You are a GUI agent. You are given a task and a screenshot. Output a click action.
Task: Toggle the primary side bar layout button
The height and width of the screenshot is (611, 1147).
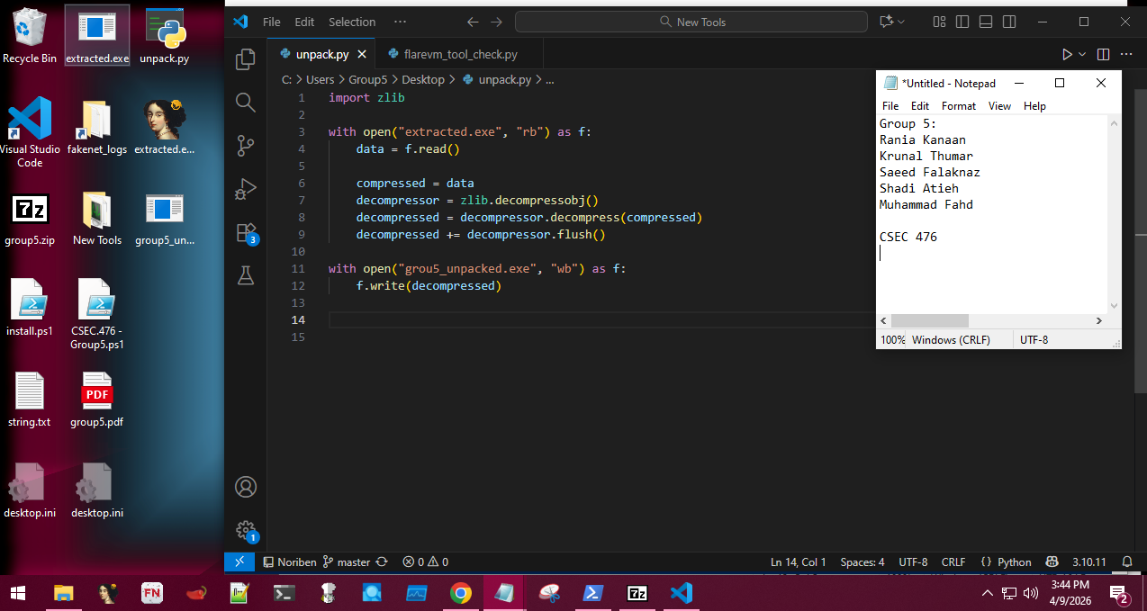pyautogui.click(x=962, y=22)
